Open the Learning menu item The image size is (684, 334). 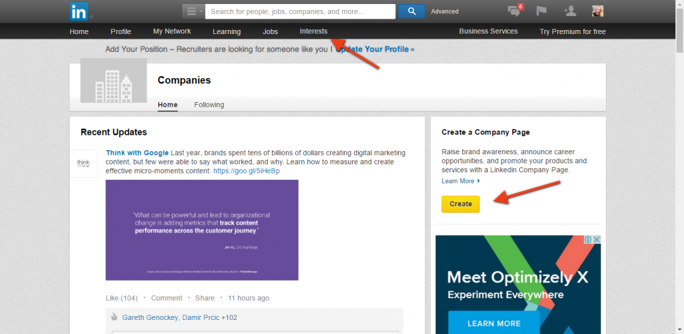pos(226,31)
